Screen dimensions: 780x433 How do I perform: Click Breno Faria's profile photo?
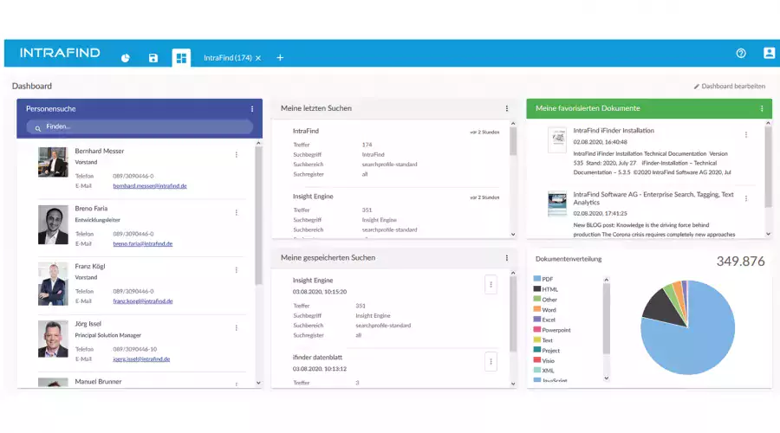click(53, 224)
